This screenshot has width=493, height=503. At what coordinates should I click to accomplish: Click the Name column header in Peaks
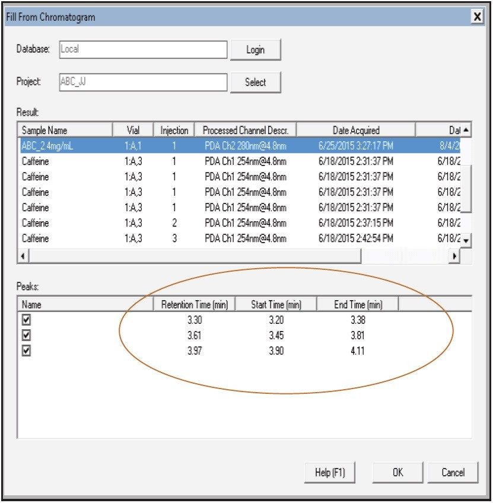click(x=85, y=304)
